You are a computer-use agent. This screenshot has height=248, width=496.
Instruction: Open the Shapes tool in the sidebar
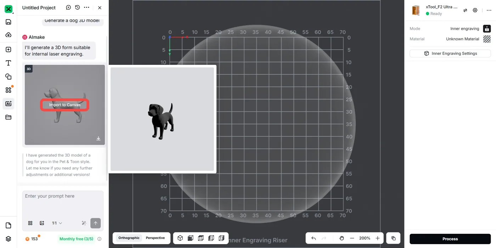[9, 77]
